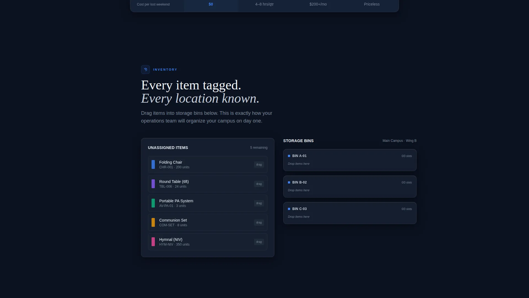Image resolution: width=529 pixels, height=298 pixels.
Task: Click the 'Every location known.' italic headline
Action: pyautogui.click(x=200, y=99)
